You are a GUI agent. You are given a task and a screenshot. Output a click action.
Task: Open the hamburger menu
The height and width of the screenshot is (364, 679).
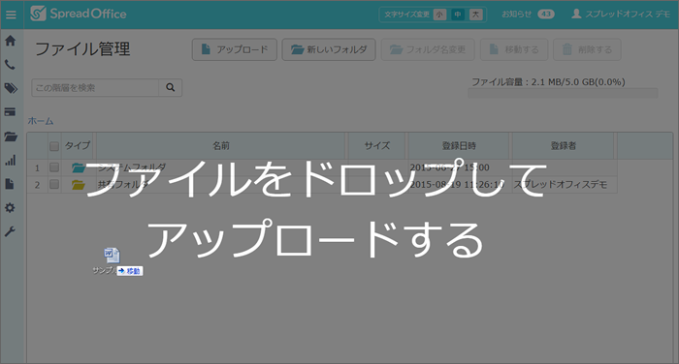coord(11,15)
